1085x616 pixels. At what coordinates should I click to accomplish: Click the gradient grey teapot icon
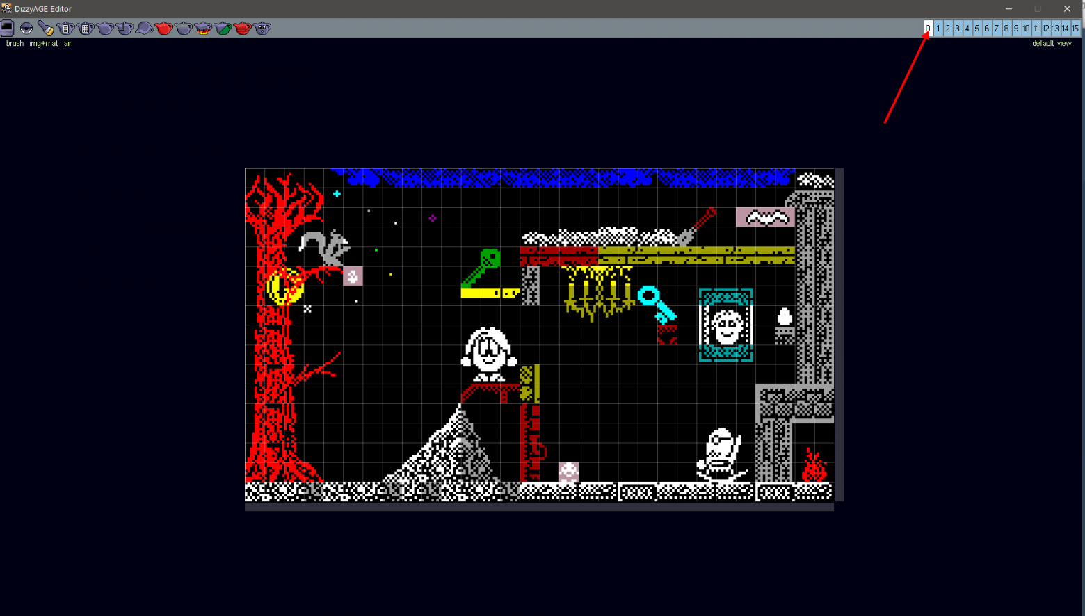pyautogui.click(x=184, y=28)
